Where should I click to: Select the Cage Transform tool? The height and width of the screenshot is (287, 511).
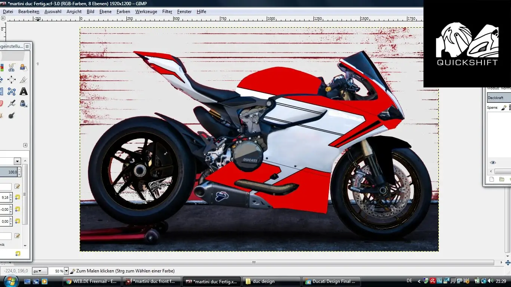[x=11, y=92]
